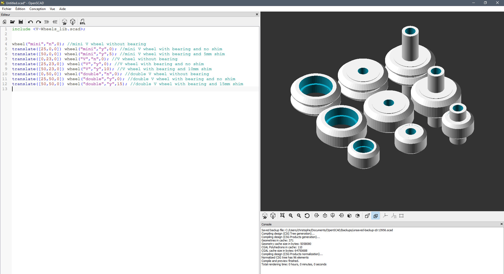Save the current Untitled.scad document

[x=21, y=22]
